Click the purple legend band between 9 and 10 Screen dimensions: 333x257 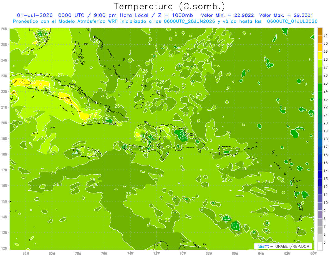[x=320, y=207]
